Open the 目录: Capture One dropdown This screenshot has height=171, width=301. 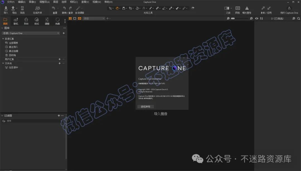31,33
